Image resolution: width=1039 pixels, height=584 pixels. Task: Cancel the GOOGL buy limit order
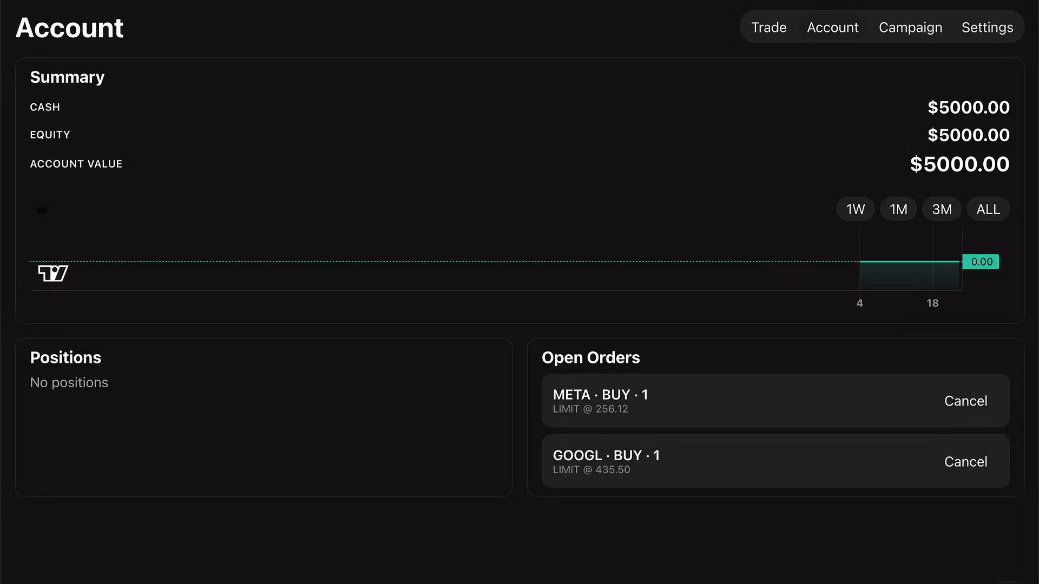click(965, 462)
